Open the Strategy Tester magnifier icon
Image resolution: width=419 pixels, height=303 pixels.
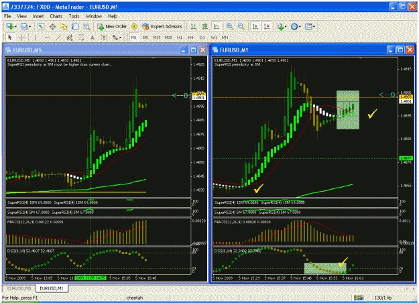[x=87, y=26]
